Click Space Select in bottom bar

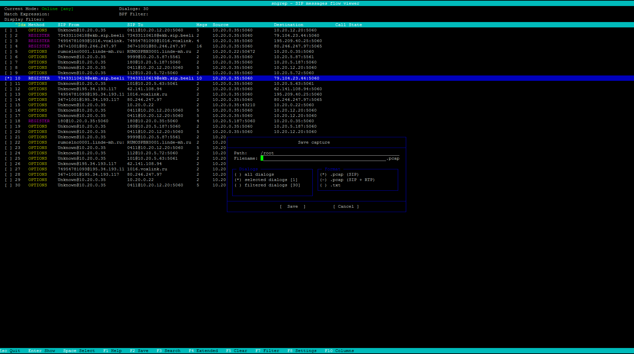coord(79,351)
